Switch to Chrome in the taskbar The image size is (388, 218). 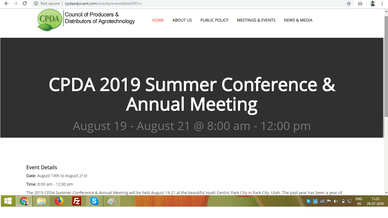(24, 201)
